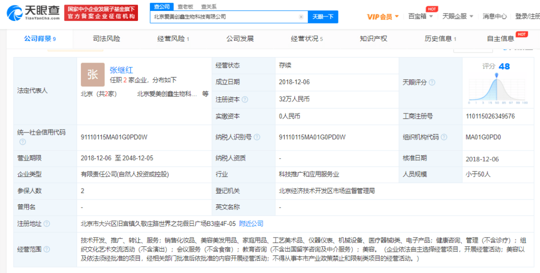This screenshot has height=273, width=540.
Task: Click help icon next to 注册地址
Action: click(47, 224)
